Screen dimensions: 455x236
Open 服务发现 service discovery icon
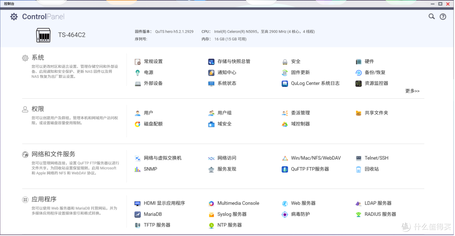pyautogui.click(x=211, y=169)
